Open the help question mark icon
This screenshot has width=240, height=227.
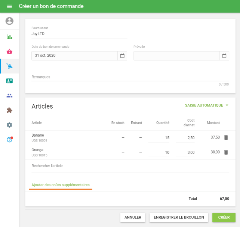coord(9,140)
